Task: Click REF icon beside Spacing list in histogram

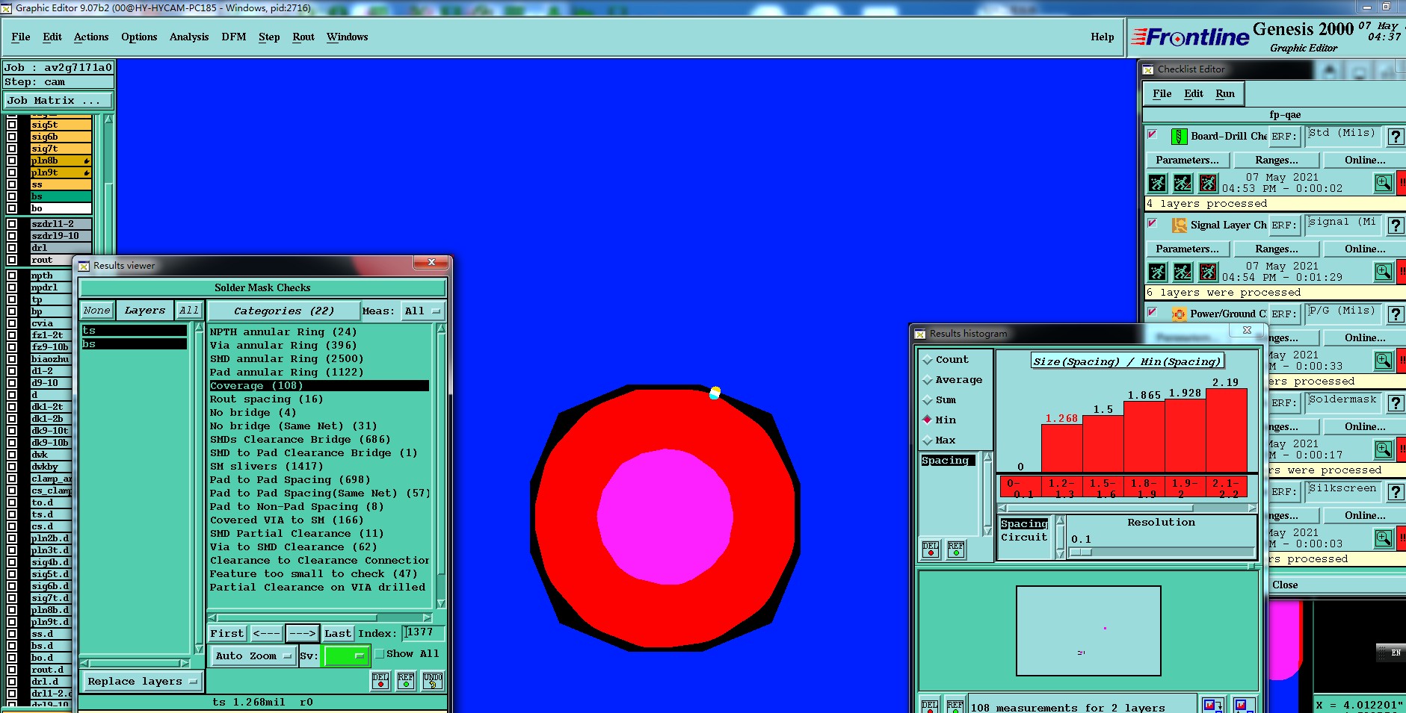Action: tap(956, 549)
